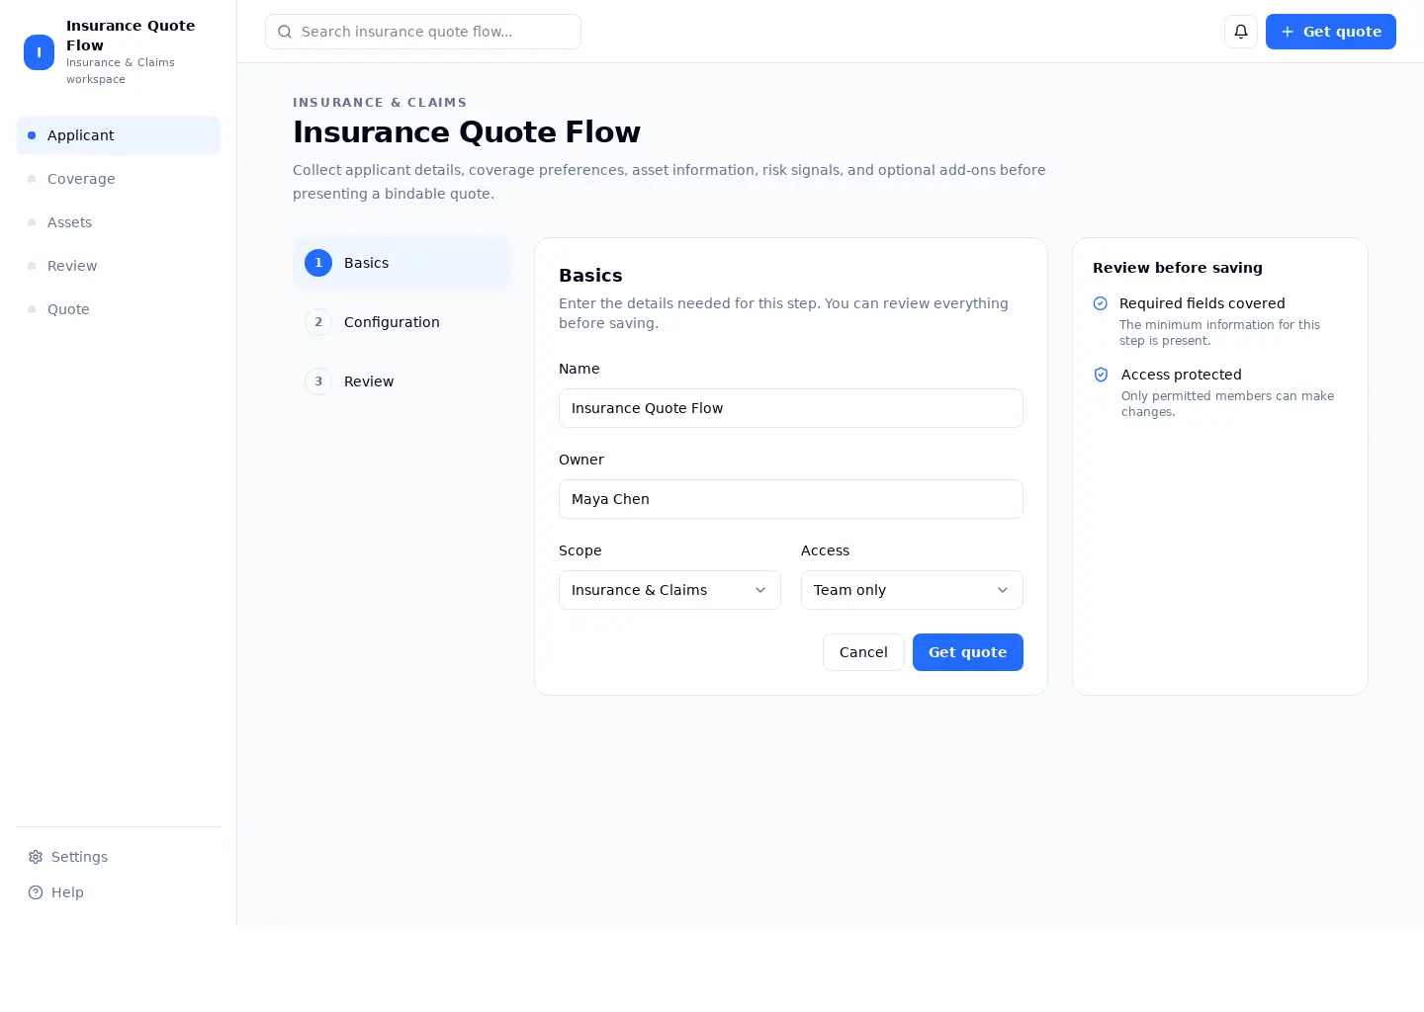Open the Access dropdown
Viewport: 1424px width, 1012px height.
click(x=912, y=590)
